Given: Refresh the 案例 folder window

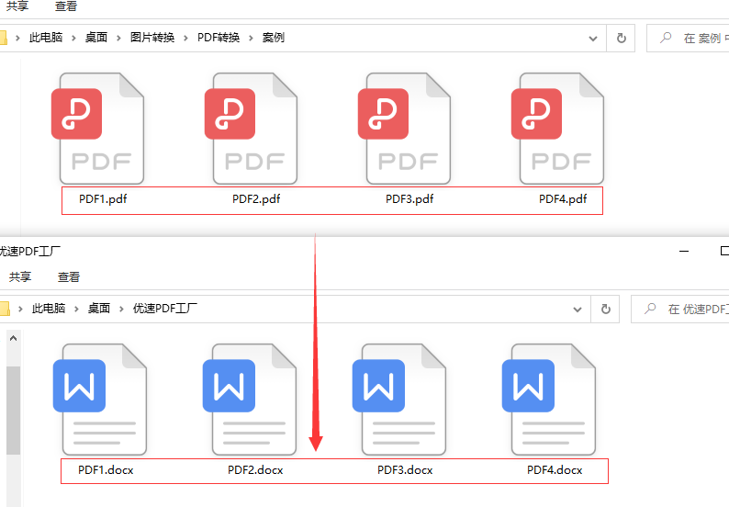Looking at the screenshot, I should pos(622,39).
